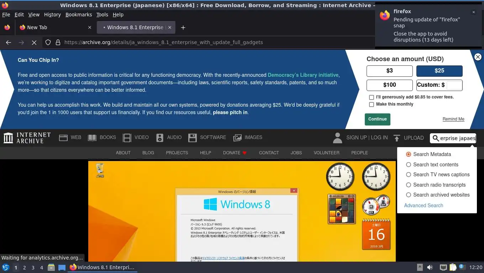Check the Make this monthly checkbox
The image size is (484, 273).
pyautogui.click(x=372, y=105)
